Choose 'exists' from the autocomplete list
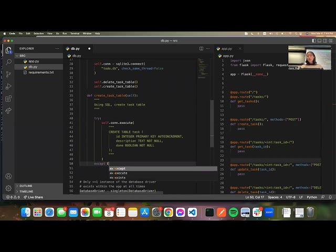 (163, 177)
